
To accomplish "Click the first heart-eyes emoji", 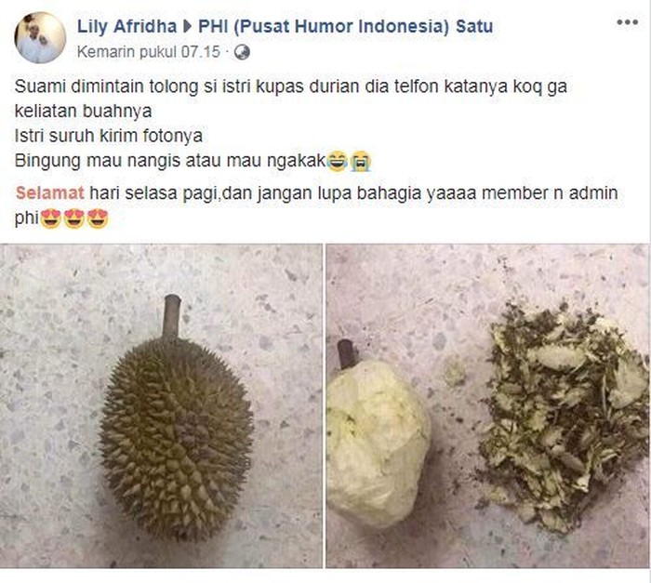I will coord(50,219).
